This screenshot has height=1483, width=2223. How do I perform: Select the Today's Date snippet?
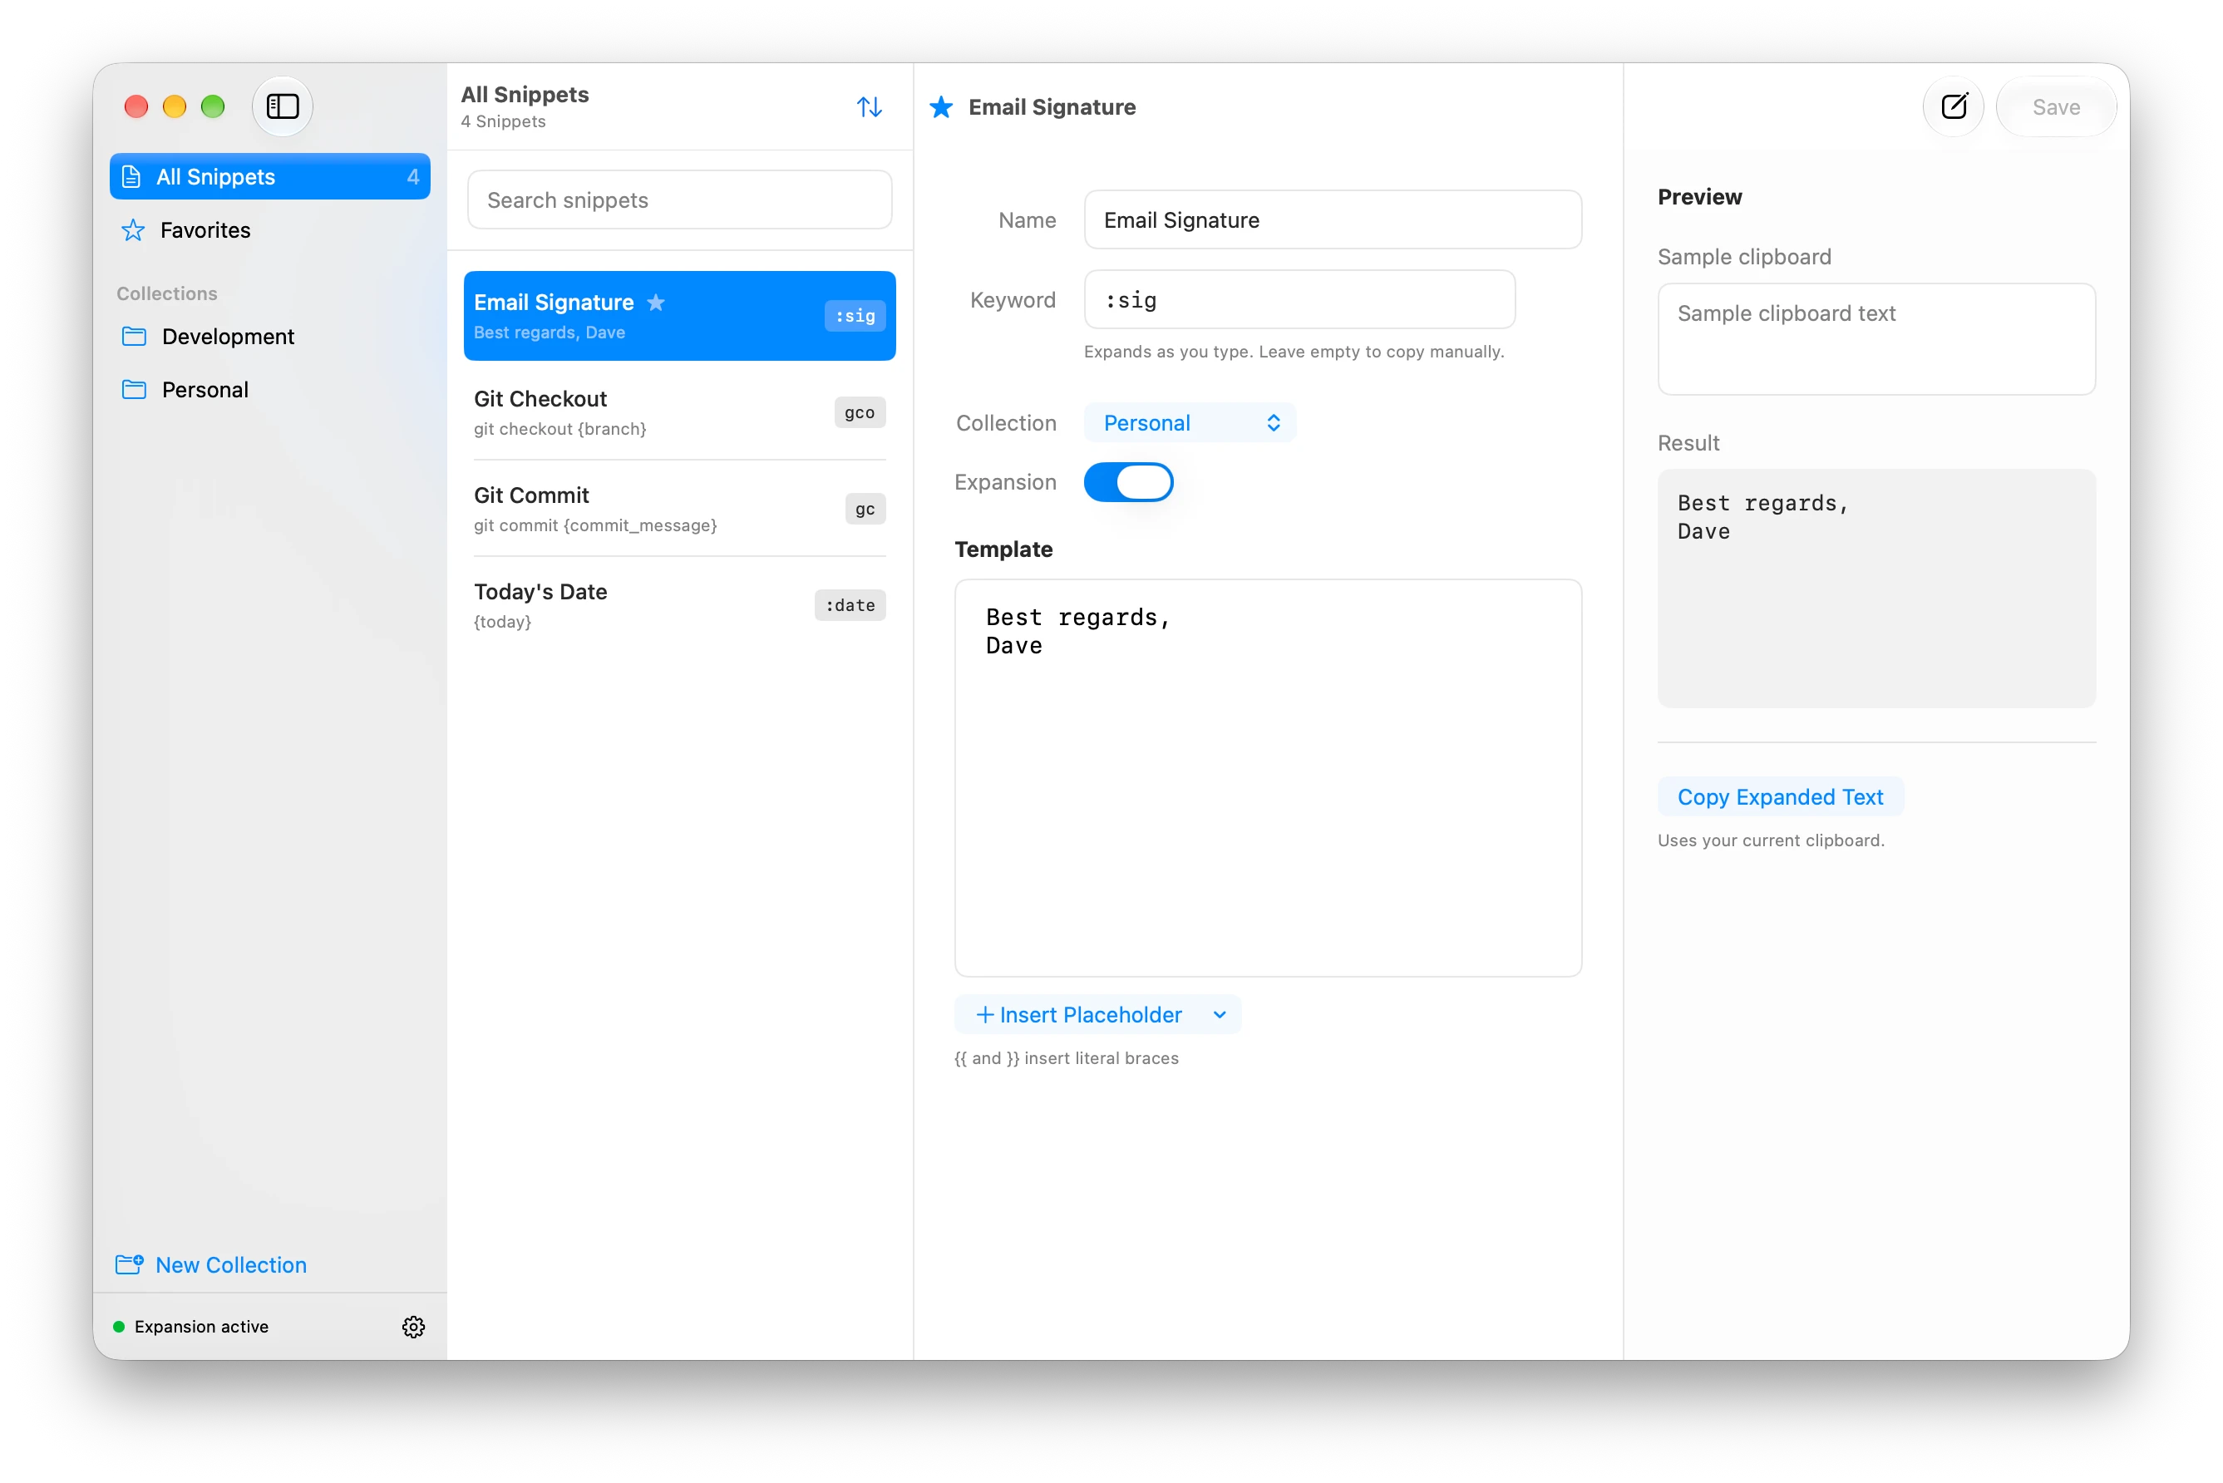coord(679,604)
